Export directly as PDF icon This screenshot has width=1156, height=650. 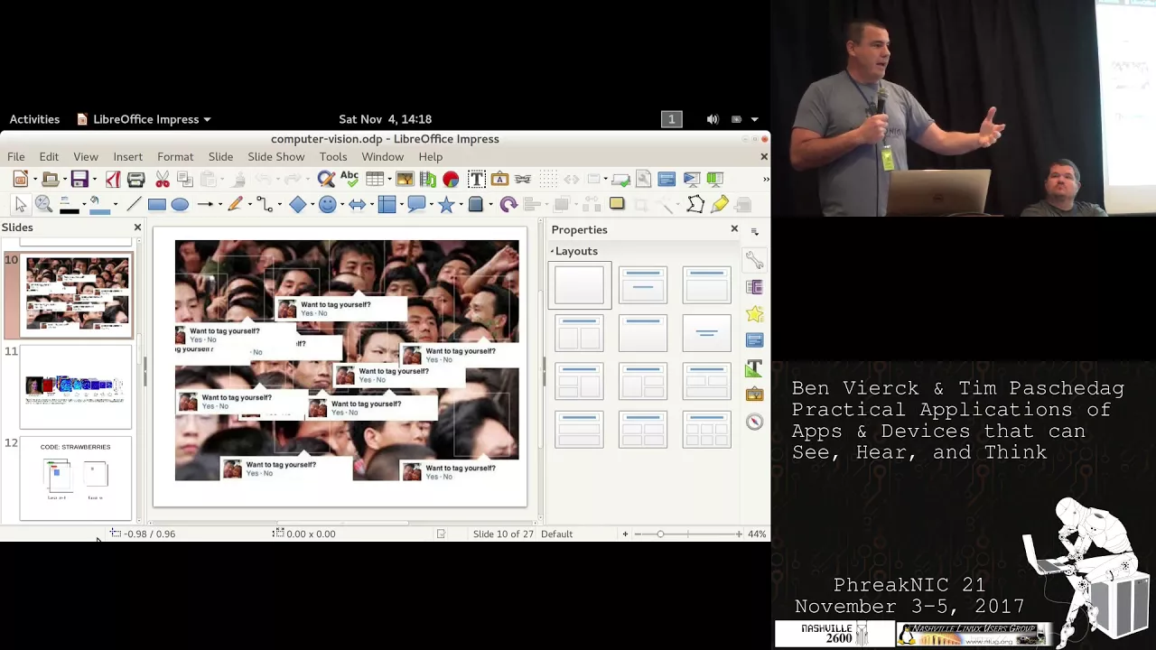point(113,179)
